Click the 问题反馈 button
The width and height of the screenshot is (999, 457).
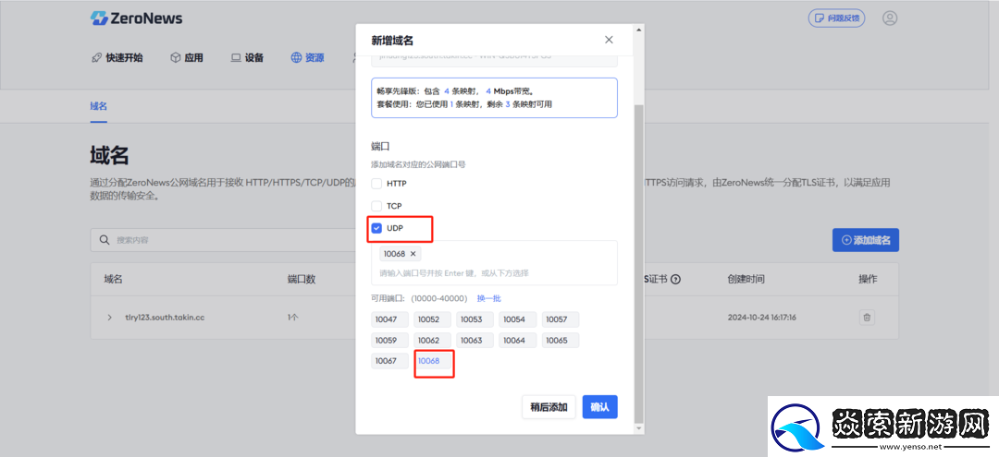coord(836,18)
